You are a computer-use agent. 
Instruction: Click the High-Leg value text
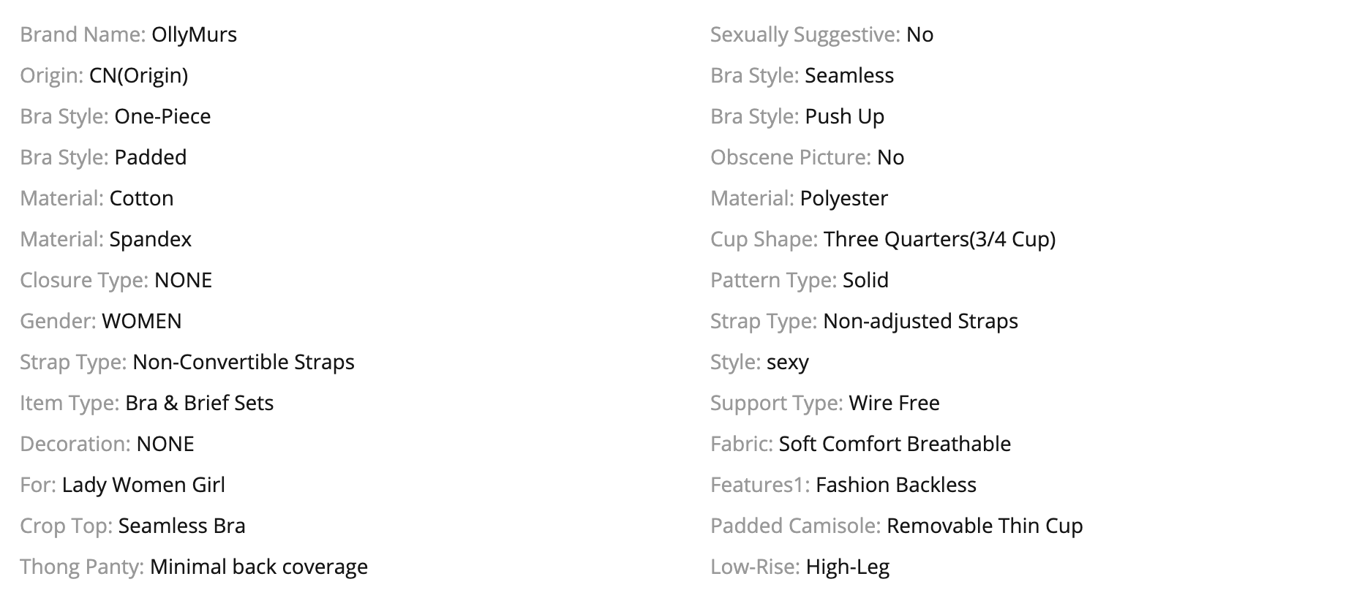(847, 567)
